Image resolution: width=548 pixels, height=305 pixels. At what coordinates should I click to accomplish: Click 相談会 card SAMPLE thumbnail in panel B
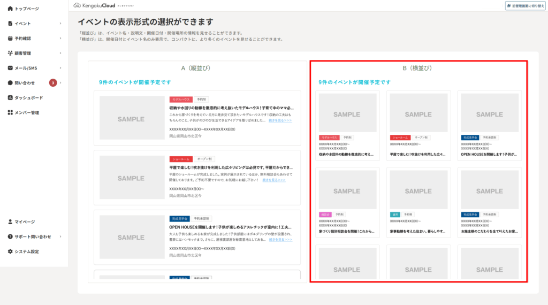347,190
